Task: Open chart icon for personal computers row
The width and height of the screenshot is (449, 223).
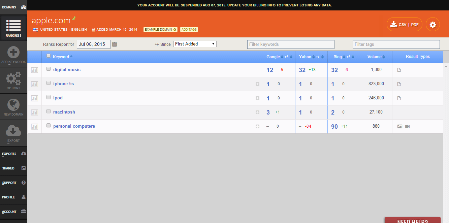Action: [34, 127]
